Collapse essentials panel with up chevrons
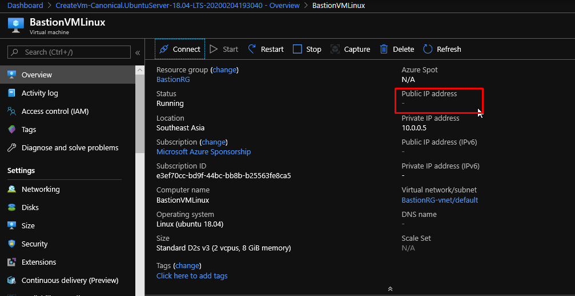Screen dimensions: 575x296 [x=390, y=289]
